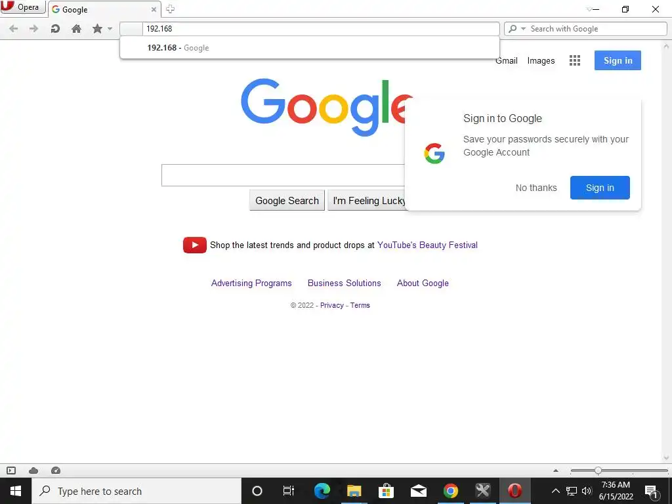The image size is (672, 504).
Task: Open YouTube's Beauty Festival link
Action: pyautogui.click(x=427, y=245)
